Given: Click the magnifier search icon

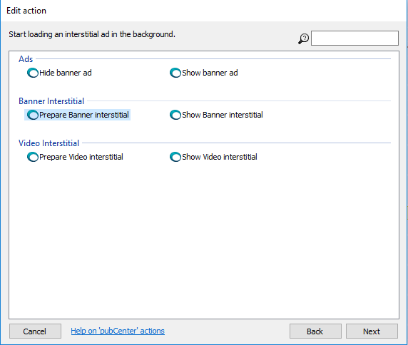Looking at the screenshot, I should pyautogui.click(x=303, y=38).
